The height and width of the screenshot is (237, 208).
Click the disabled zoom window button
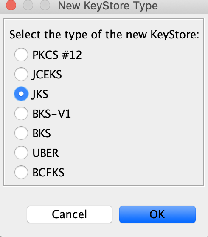[45, 5]
